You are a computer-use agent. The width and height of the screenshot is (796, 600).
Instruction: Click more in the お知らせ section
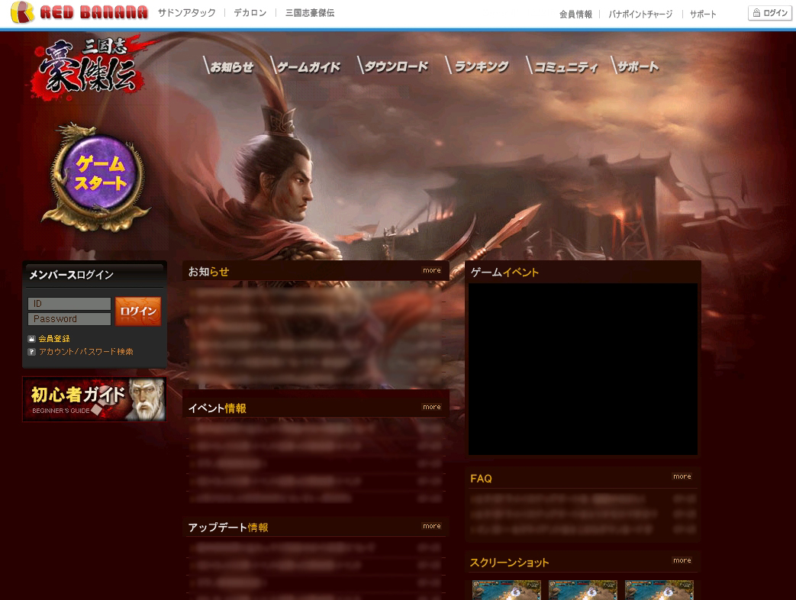coord(432,270)
